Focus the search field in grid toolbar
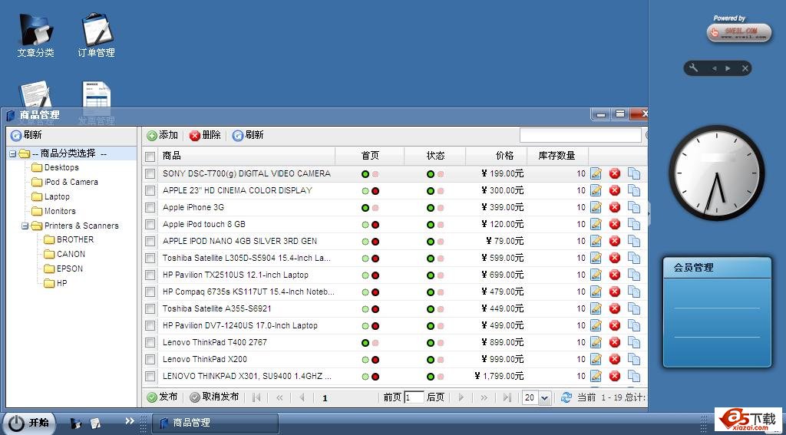Viewport: 786px width, 435px height. pyautogui.click(x=580, y=135)
